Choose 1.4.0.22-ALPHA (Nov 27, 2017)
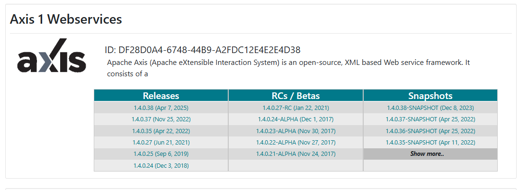528x190 pixels. coord(295,143)
